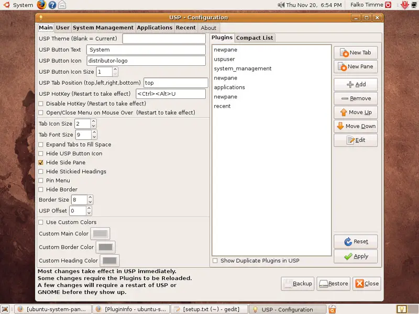Screen dimensions: 419x314
Task: Open the red update notifier icon
Action: 405,5
